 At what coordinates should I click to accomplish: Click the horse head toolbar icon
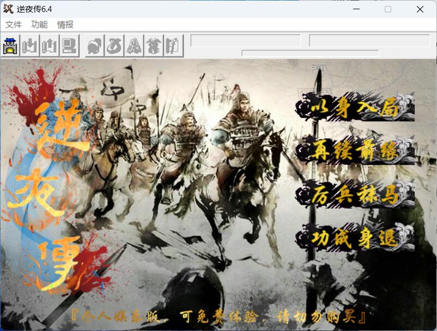(95, 46)
